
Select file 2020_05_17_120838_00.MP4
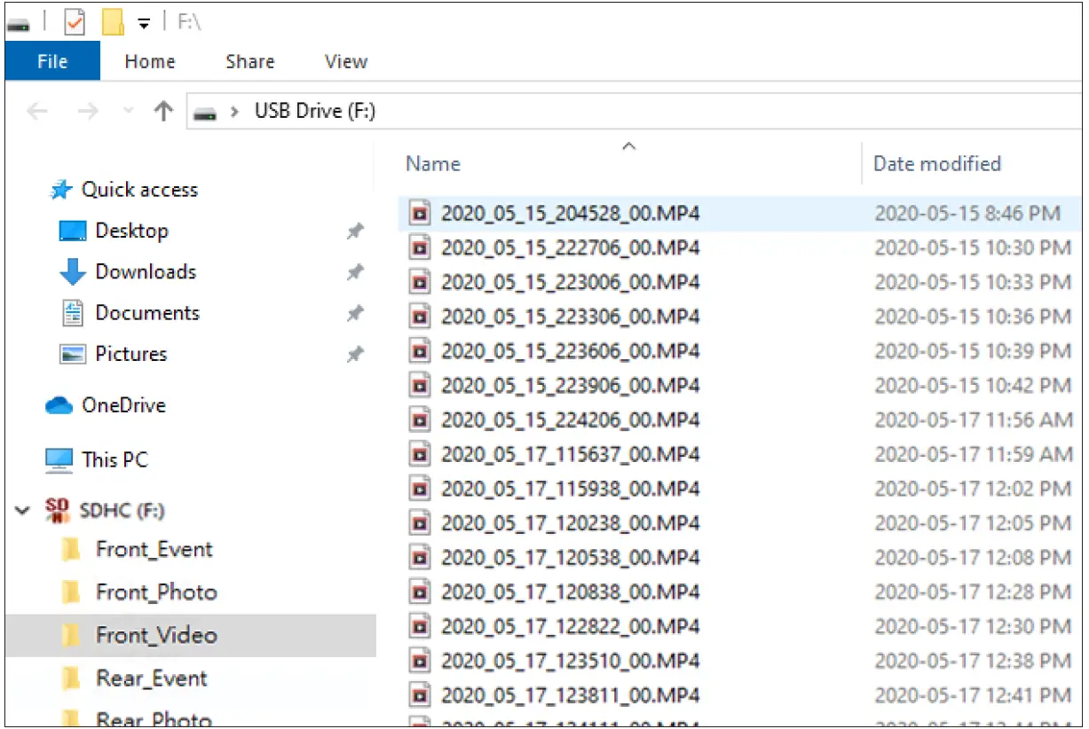pyautogui.click(x=570, y=592)
